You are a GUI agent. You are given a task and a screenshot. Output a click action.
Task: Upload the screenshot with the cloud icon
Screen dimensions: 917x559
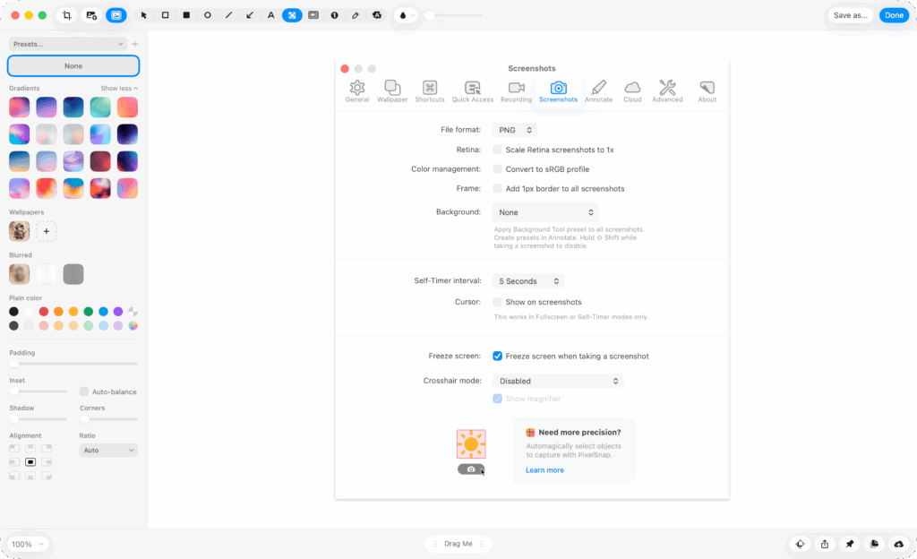coord(898,544)
